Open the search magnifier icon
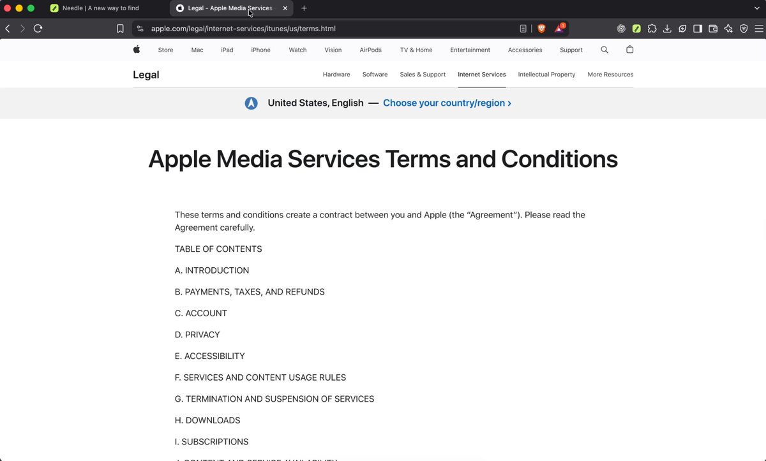 (605, 50)
